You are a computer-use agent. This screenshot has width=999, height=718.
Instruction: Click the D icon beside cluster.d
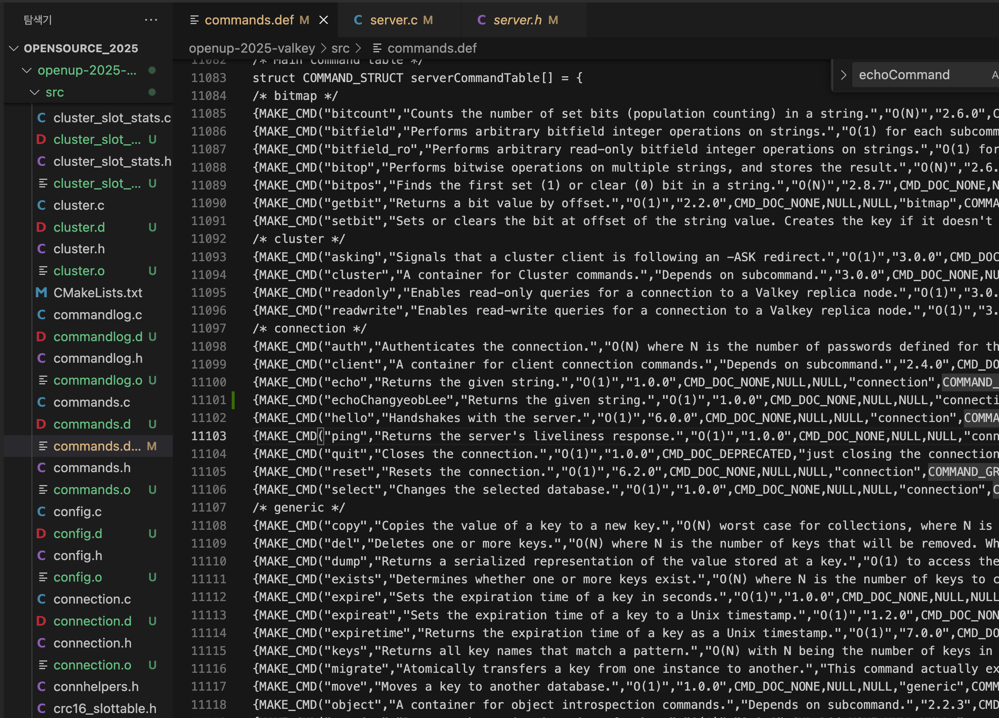point(41,227)
